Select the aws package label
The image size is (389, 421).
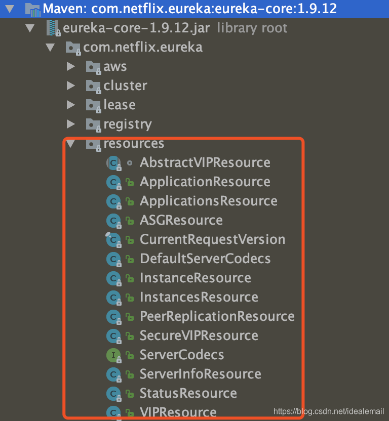[115, 67]
